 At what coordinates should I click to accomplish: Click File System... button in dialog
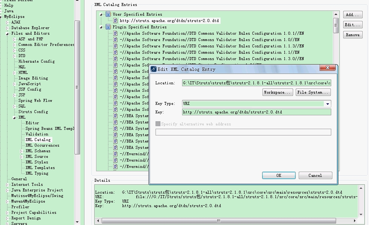tap(313, 92)
